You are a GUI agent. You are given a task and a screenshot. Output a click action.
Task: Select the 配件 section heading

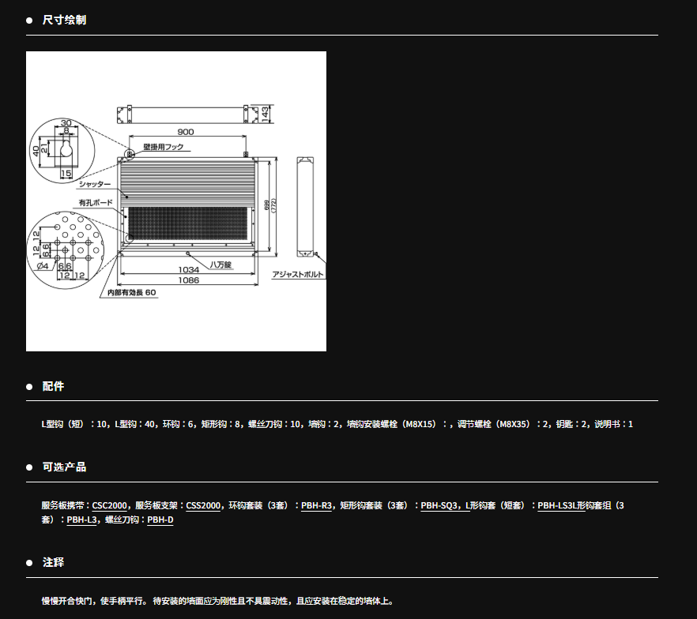53,387
